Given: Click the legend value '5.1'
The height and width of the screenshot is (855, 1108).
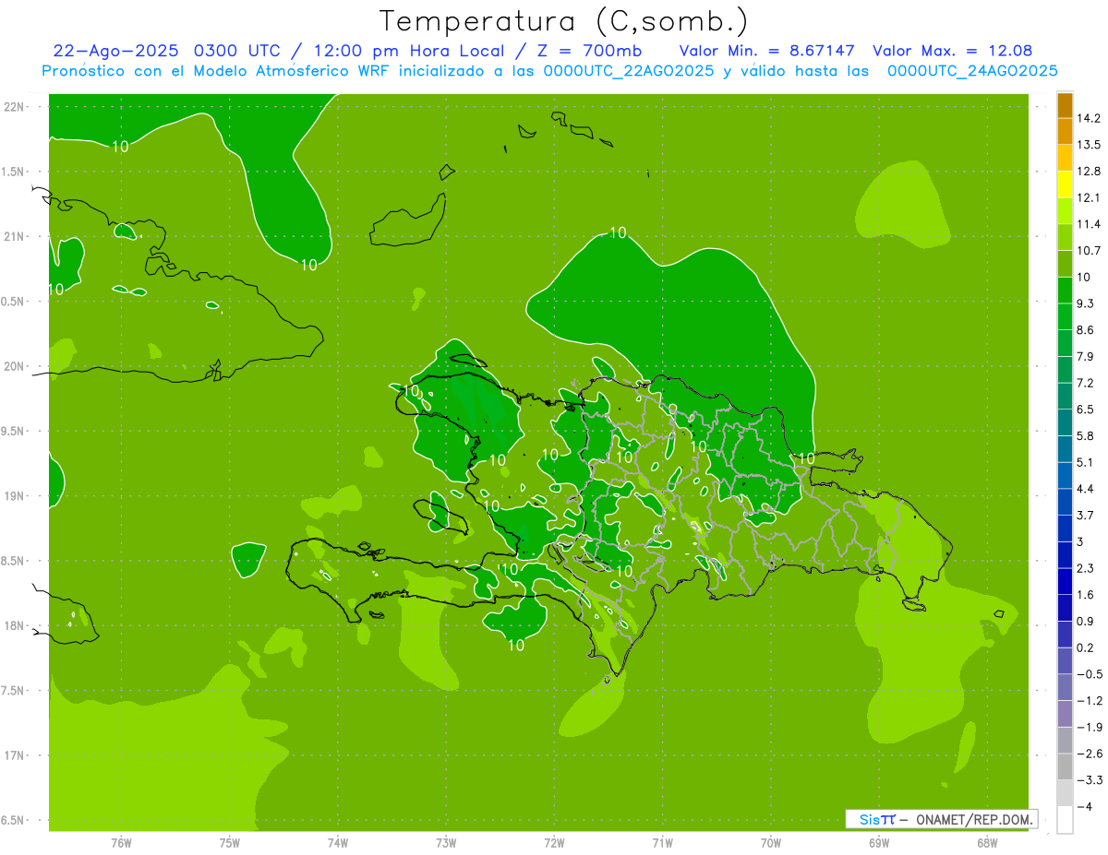Looking at the screenshot, I should pos(1086,462).
